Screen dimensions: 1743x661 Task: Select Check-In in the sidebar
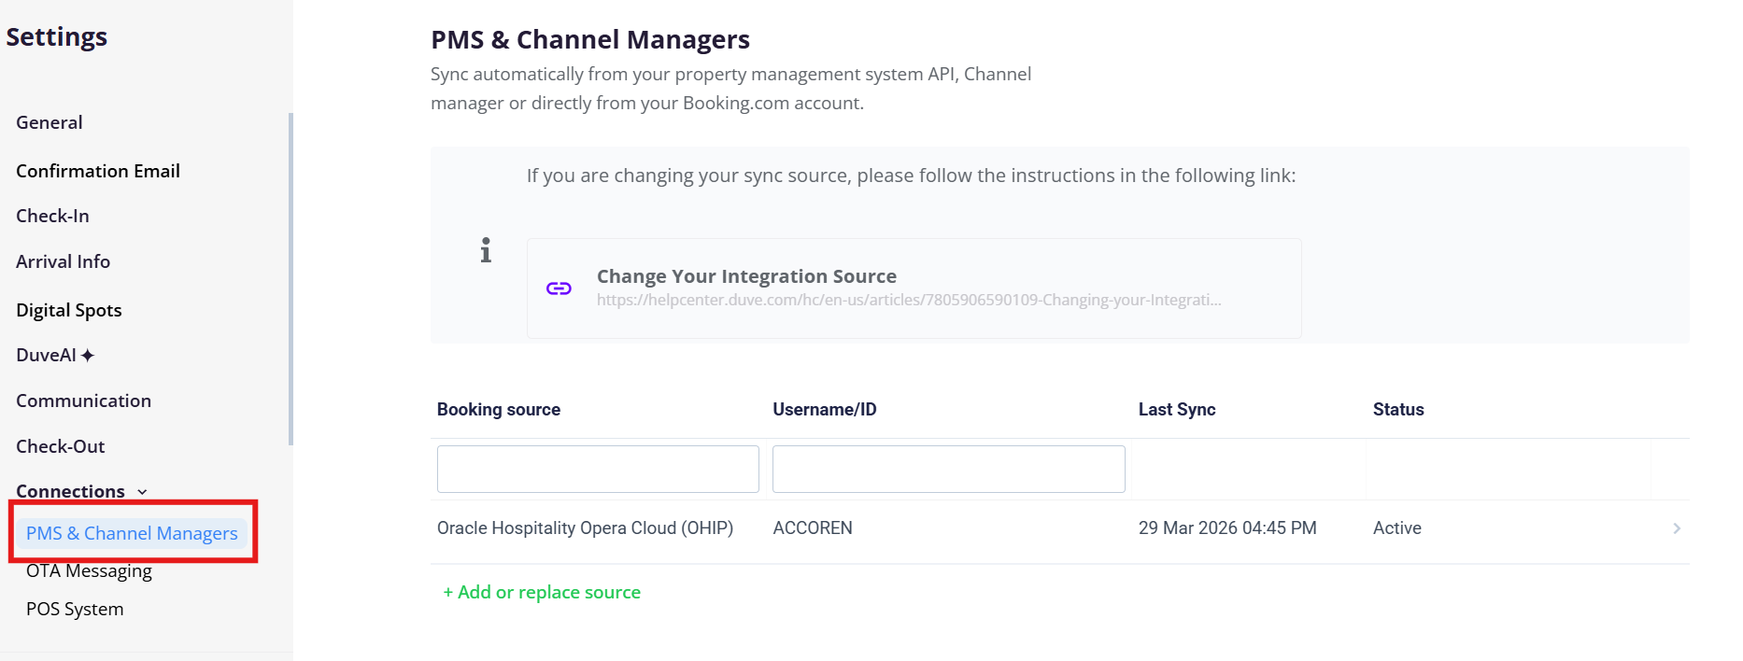click(x=52, y=217)
